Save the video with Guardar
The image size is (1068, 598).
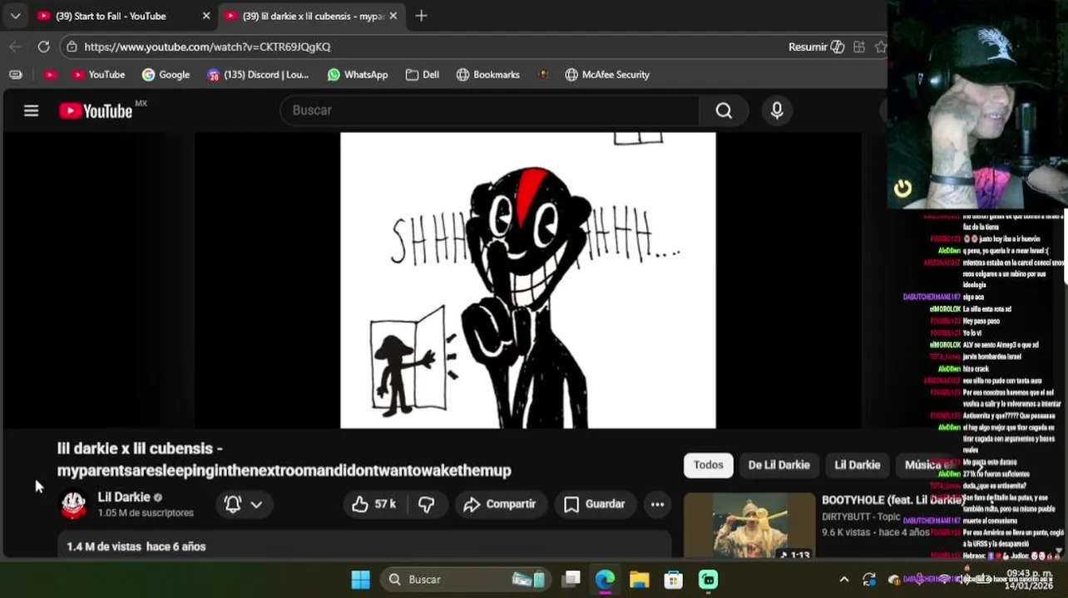(595, 504)
